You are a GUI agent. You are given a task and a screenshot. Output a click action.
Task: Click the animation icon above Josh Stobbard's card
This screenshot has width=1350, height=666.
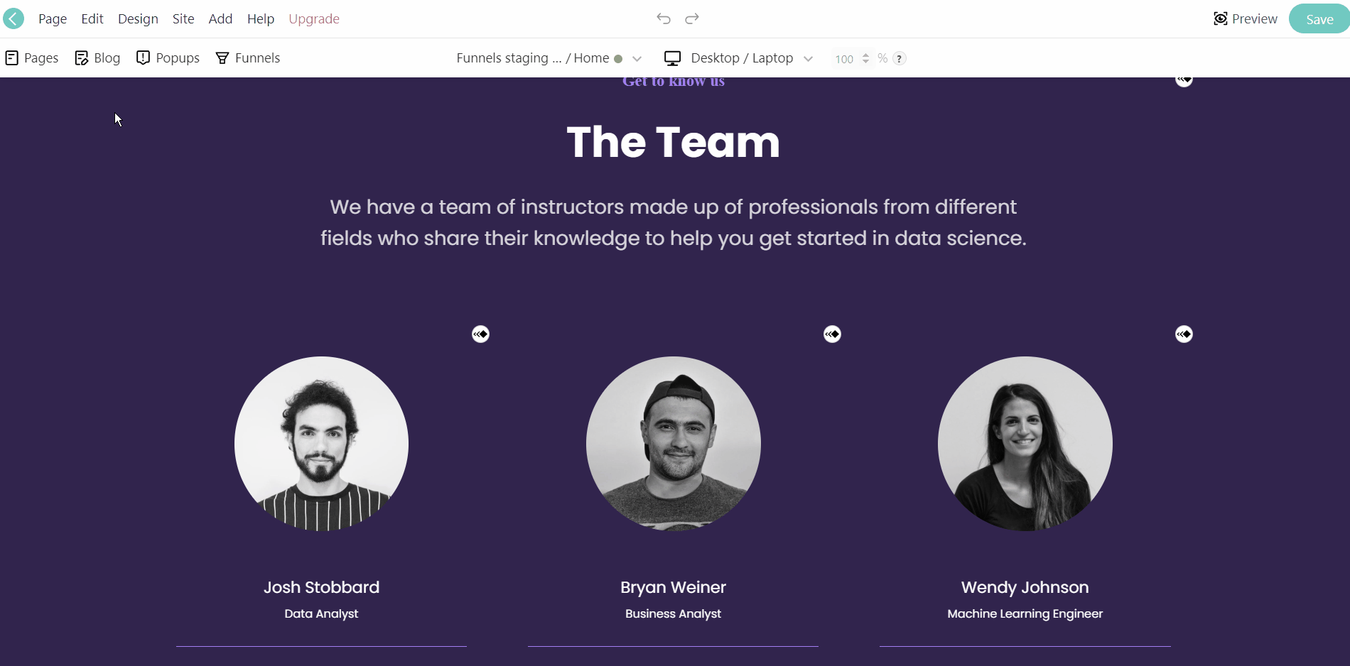(x=481, y=334)
